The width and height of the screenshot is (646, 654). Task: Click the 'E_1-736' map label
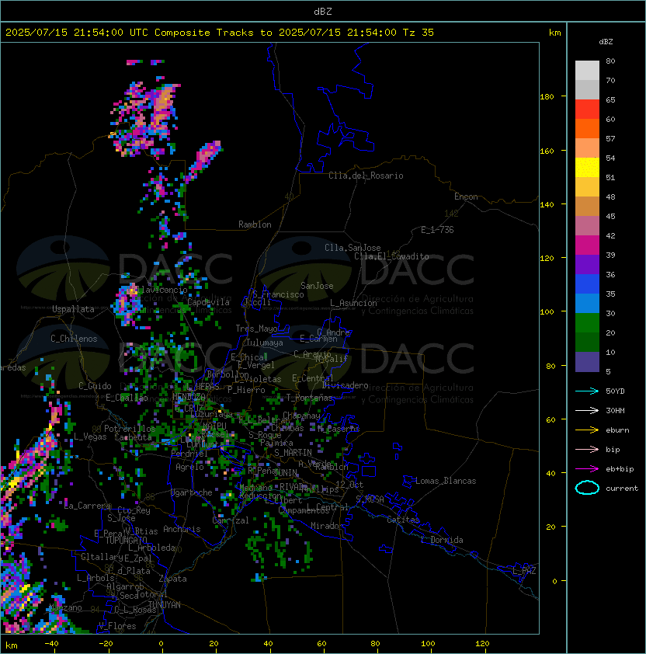[x=437, y=230]
